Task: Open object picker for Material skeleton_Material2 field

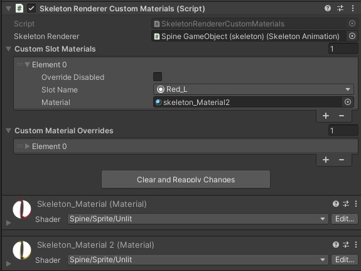Action: (348, 102)
